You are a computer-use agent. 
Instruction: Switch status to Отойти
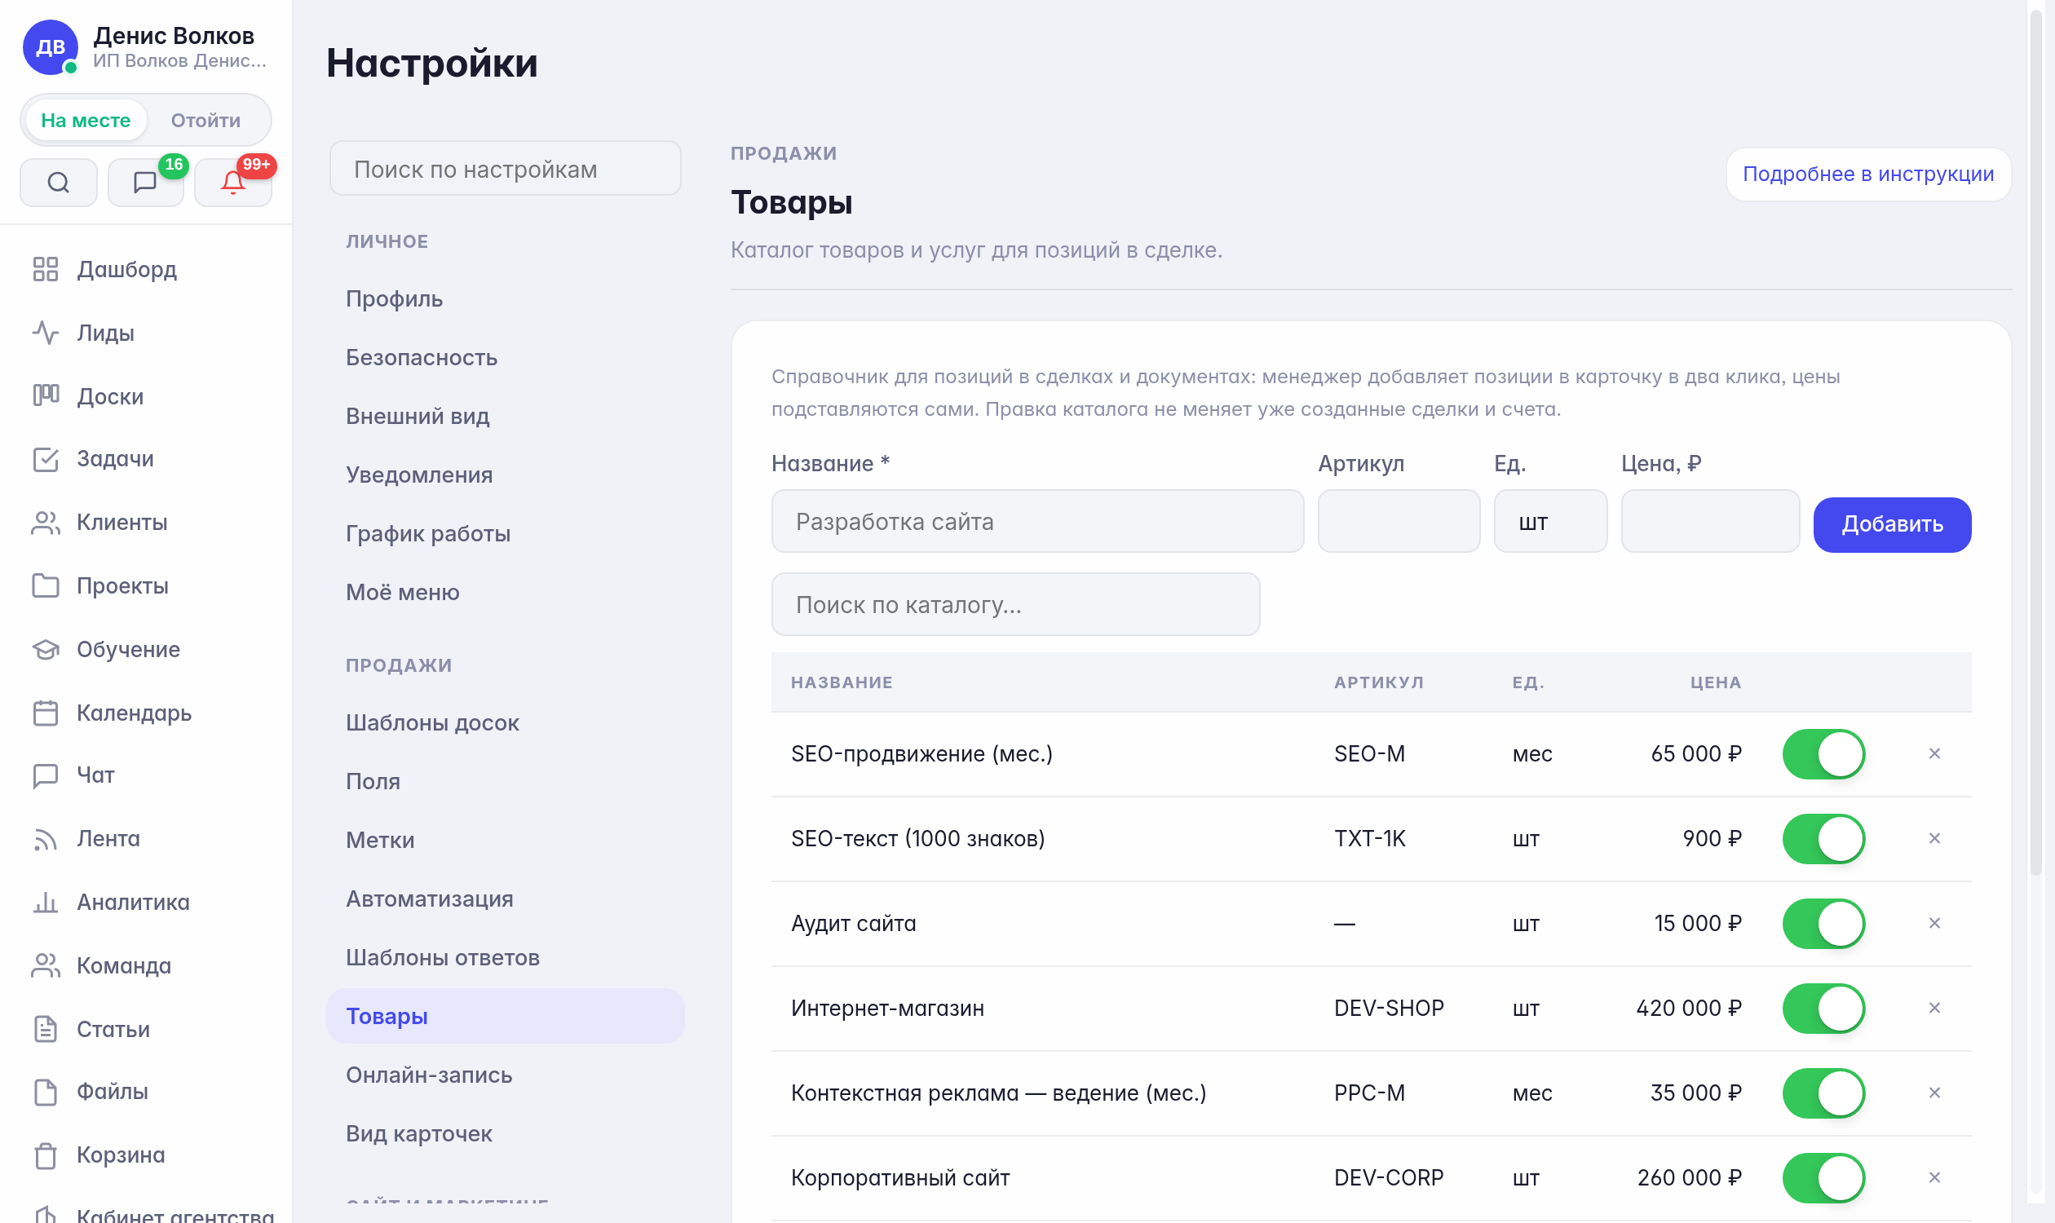coord(206,121)
